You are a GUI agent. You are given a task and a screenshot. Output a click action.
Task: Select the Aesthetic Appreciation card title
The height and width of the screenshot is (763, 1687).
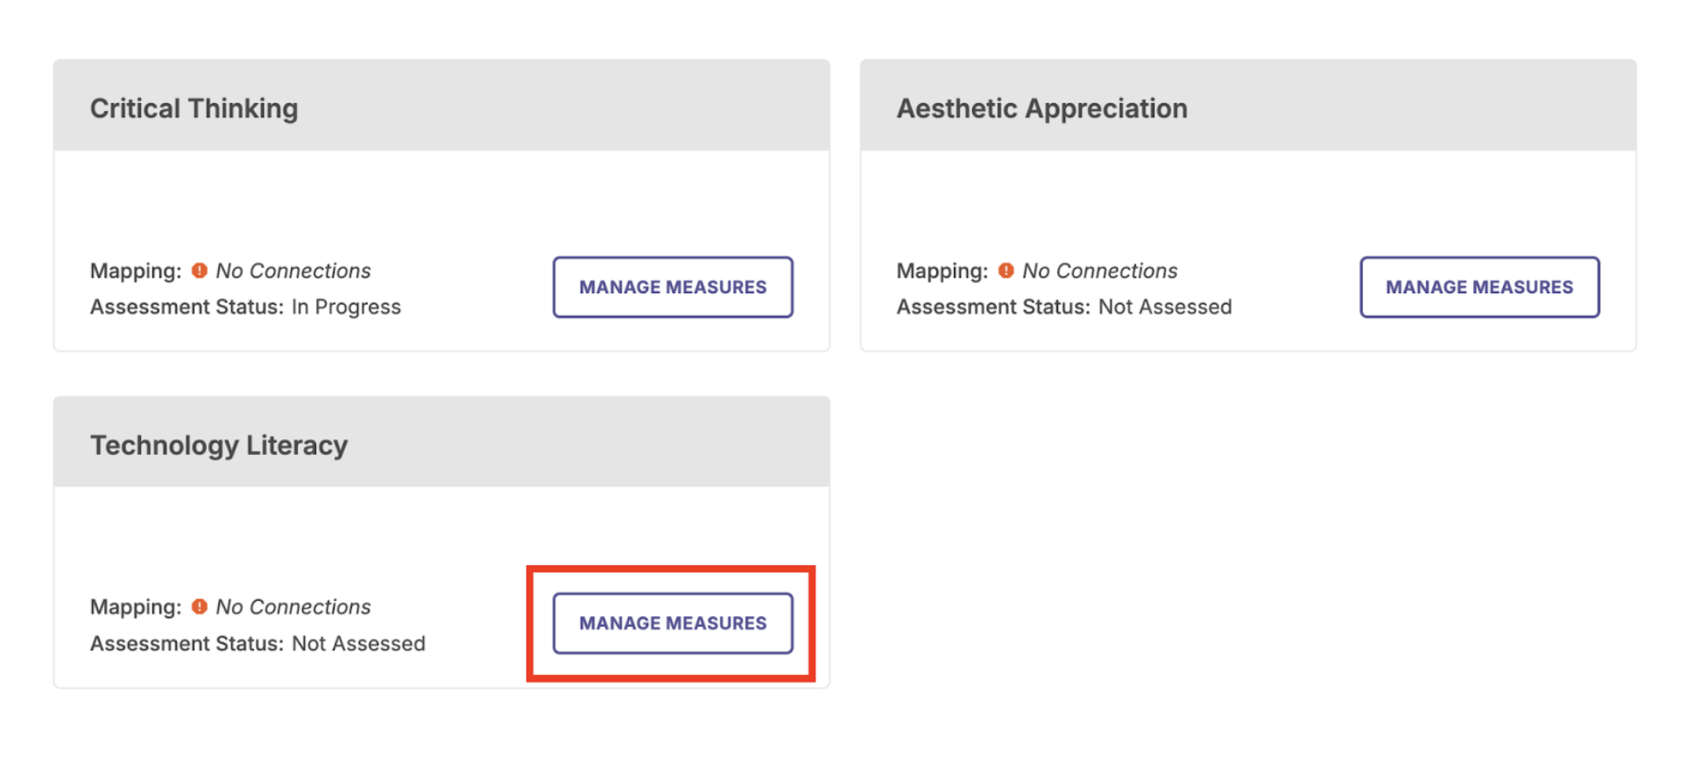pos(1042,108)
